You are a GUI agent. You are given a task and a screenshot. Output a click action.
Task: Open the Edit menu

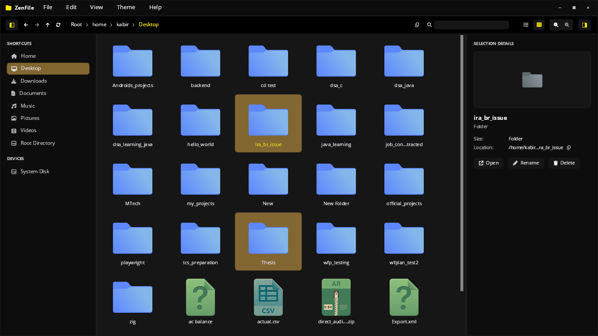(x=71, y=7)
